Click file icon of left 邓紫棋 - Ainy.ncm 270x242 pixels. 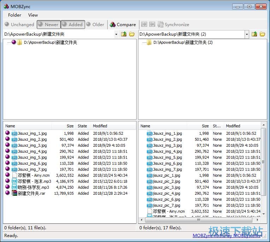click(x=14, y=175)
